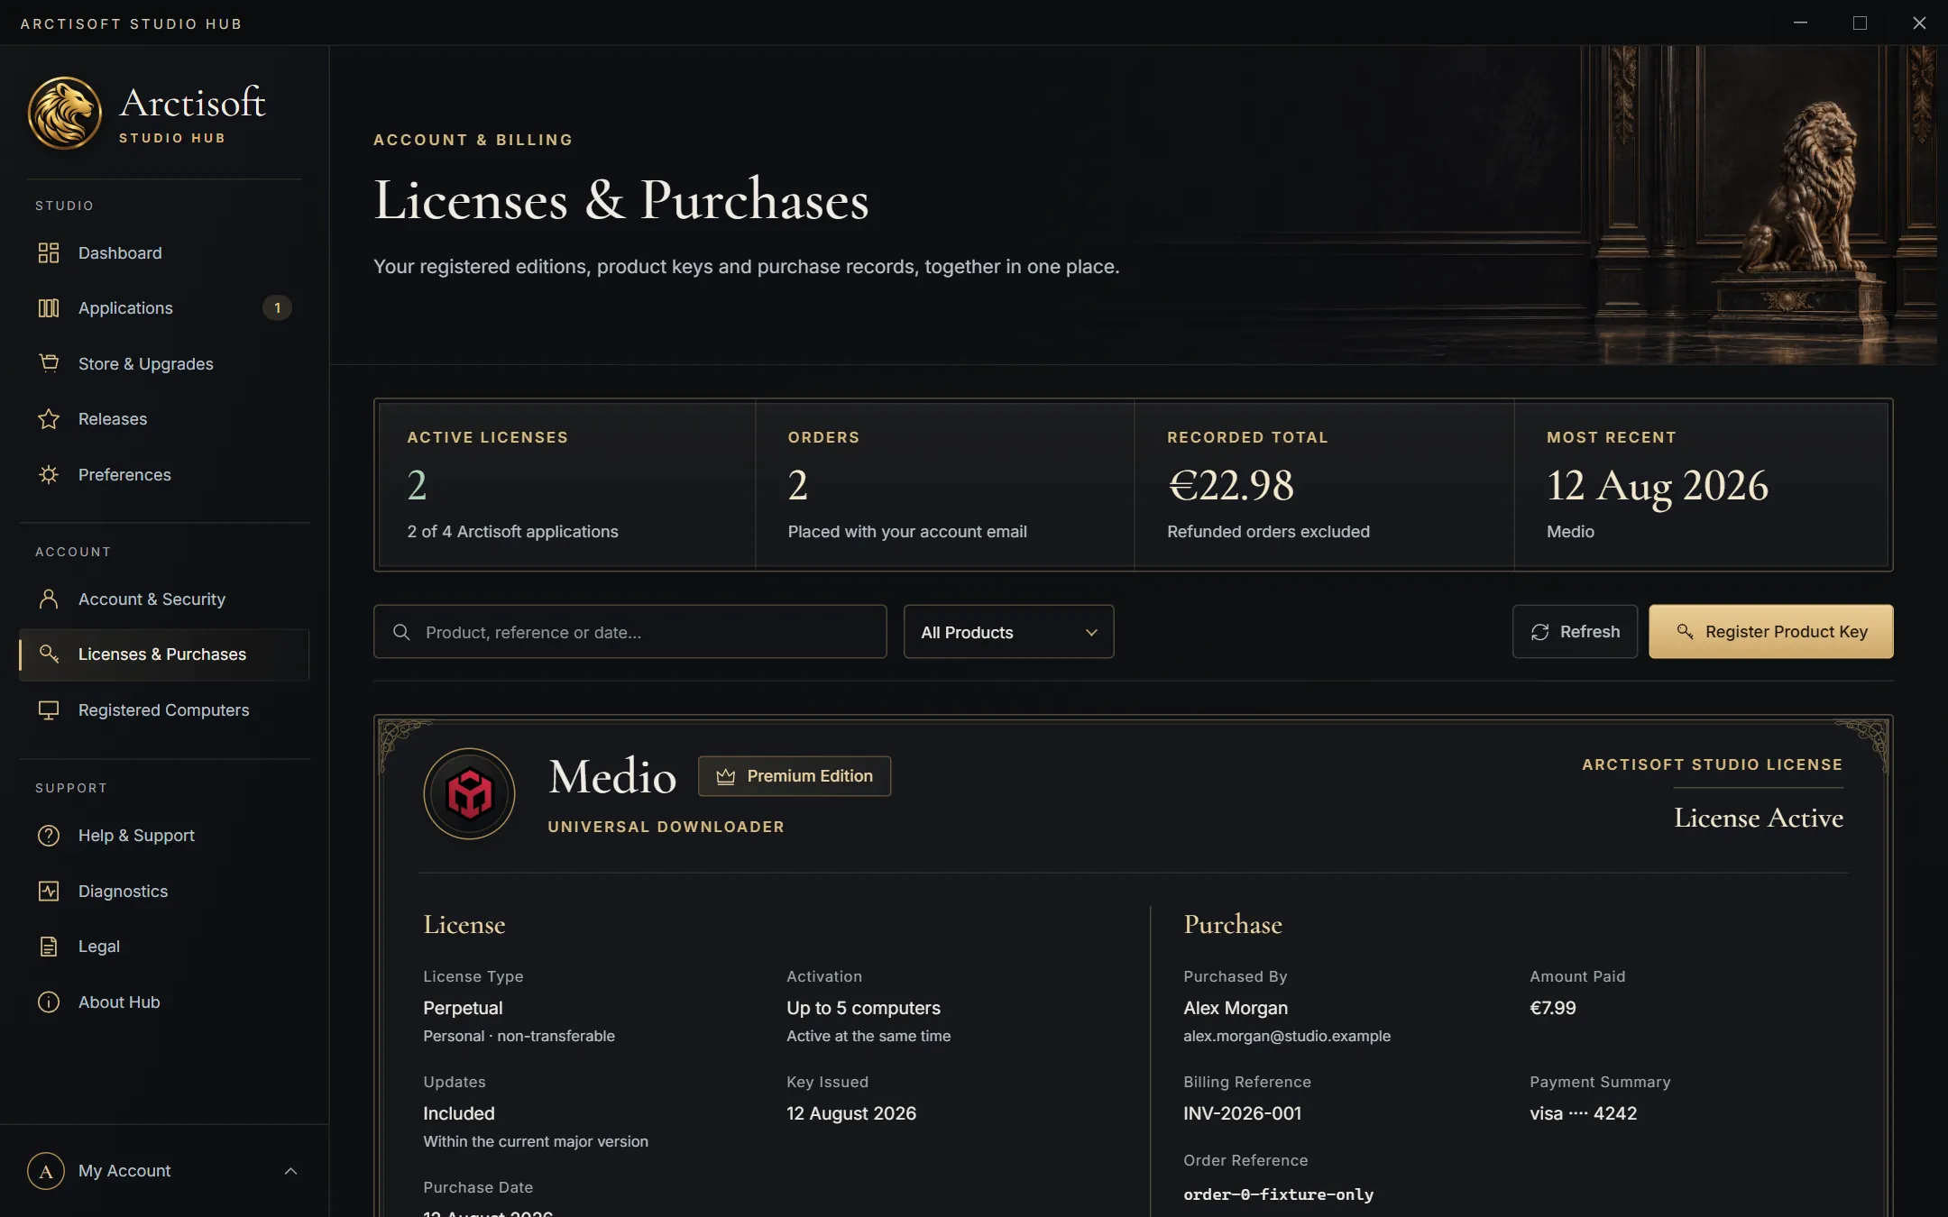The height and width of the screenshot is (1217, 1948).
Task: Click the Orders summary card
Action: pos(944,485)
